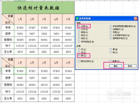Select cell 4879 in the upper table

pyautogui.click(x=20, y=52)
